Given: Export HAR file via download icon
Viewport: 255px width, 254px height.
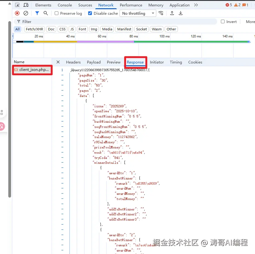Looking at the screenshot, I should click(x=180, y=13).
